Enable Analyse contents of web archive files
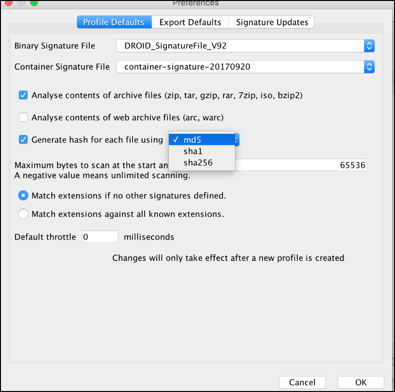The height and width of the screenshot is (392, 395). [x=23, y=117]
